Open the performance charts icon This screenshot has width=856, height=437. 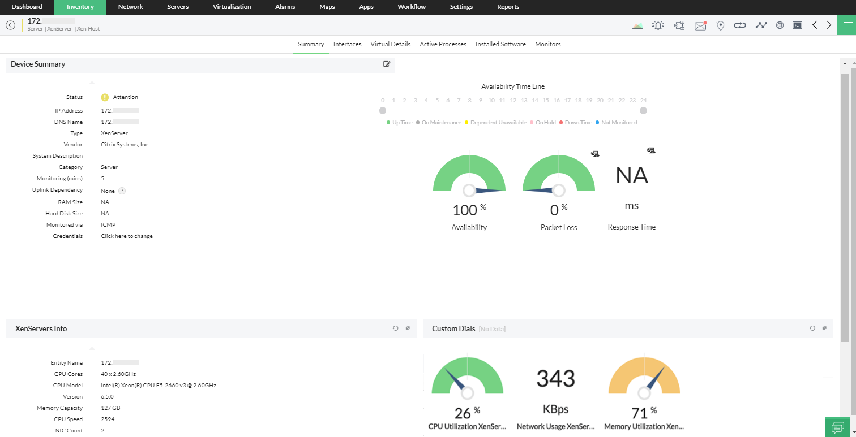coord(637,25)
